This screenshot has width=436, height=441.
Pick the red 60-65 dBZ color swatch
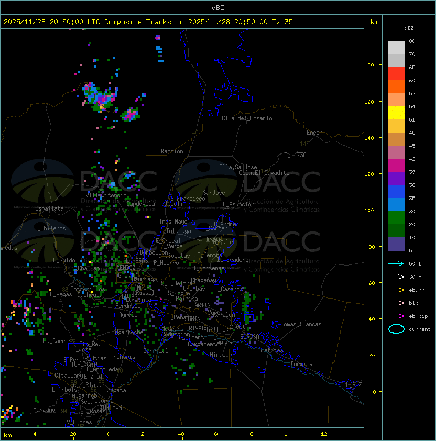396,74
